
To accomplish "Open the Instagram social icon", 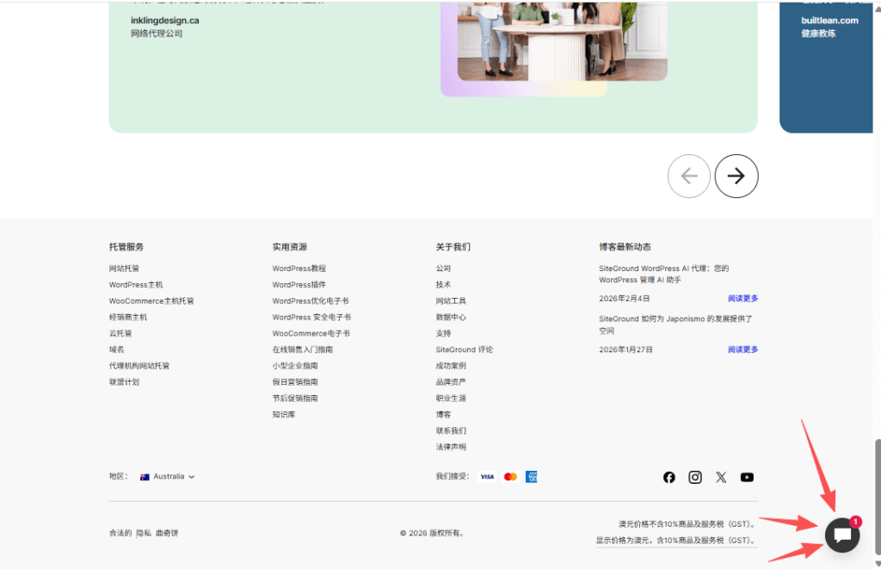I will (x=695, y=477).
